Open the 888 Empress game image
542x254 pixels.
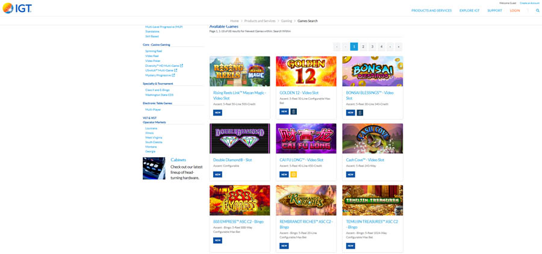pyautogui.click(x=240, y=200)
